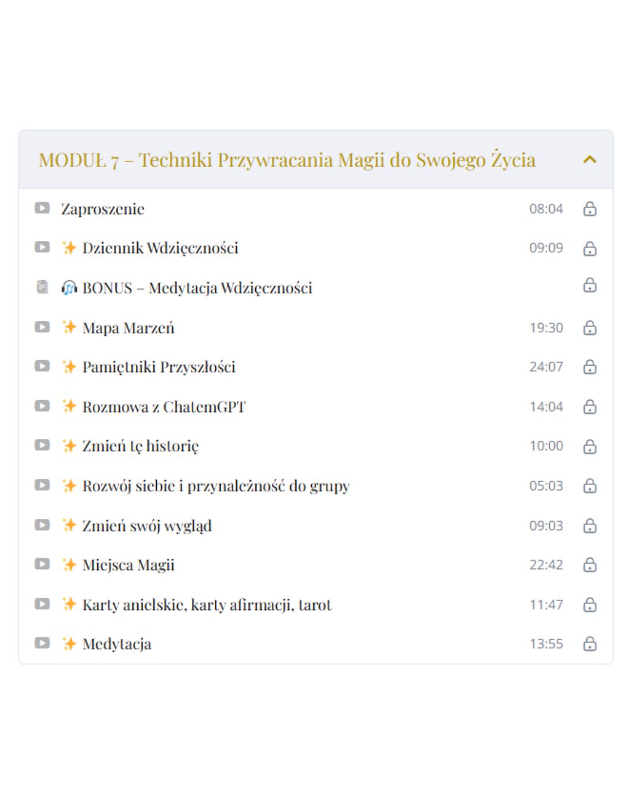Open the Mapa Marzeń lesson
644x805 pixels.
pyautogui.click(x=128, y=328)
